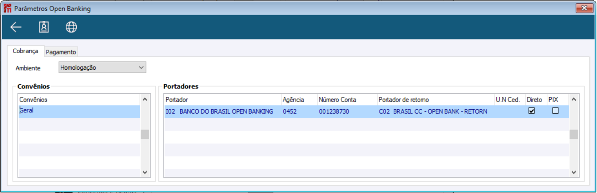Select I02 BANCO DO BRASIL OPEN BANKING cell
597x193 pixels.
tap(222, 111)
